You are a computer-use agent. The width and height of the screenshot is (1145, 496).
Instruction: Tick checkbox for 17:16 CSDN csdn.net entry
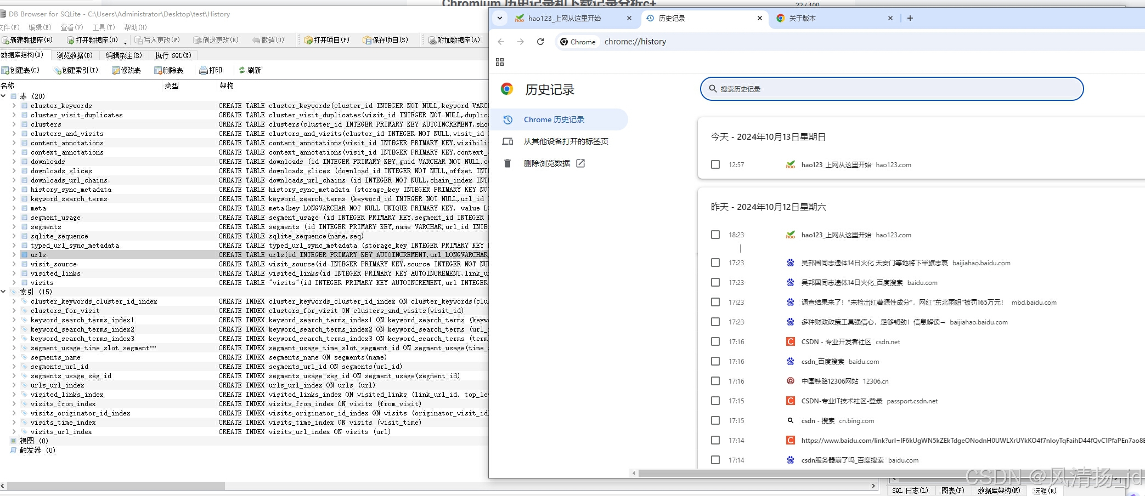click(x=715, y=341)
